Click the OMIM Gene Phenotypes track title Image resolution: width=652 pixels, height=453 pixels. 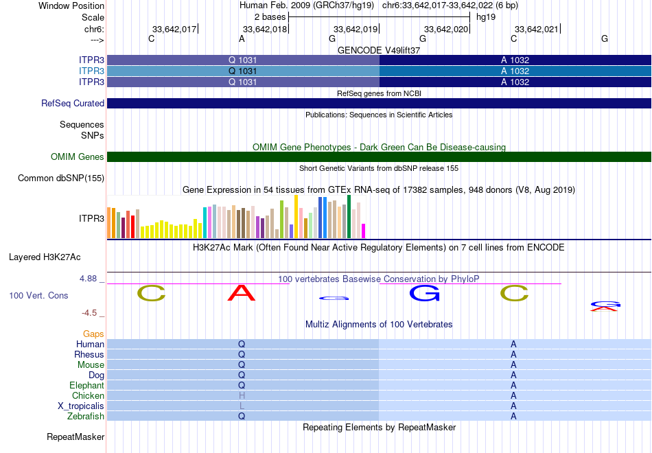pos(379,148)
